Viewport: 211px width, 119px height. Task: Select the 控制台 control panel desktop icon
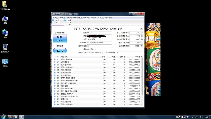(x=5, y=63)
